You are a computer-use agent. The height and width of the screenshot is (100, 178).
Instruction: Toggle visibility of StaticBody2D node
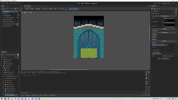[x=18, y=16]
